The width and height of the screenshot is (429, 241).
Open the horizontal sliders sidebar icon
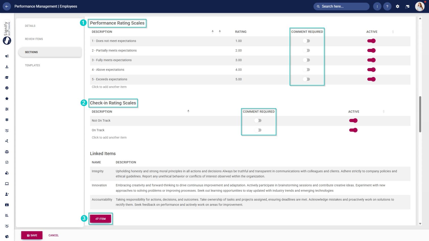click(7, 109)
